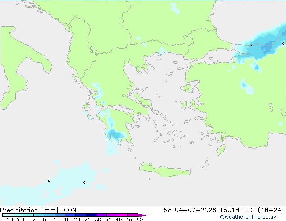Click the 35–40 mm legend color swatch

tap(111, 215)
